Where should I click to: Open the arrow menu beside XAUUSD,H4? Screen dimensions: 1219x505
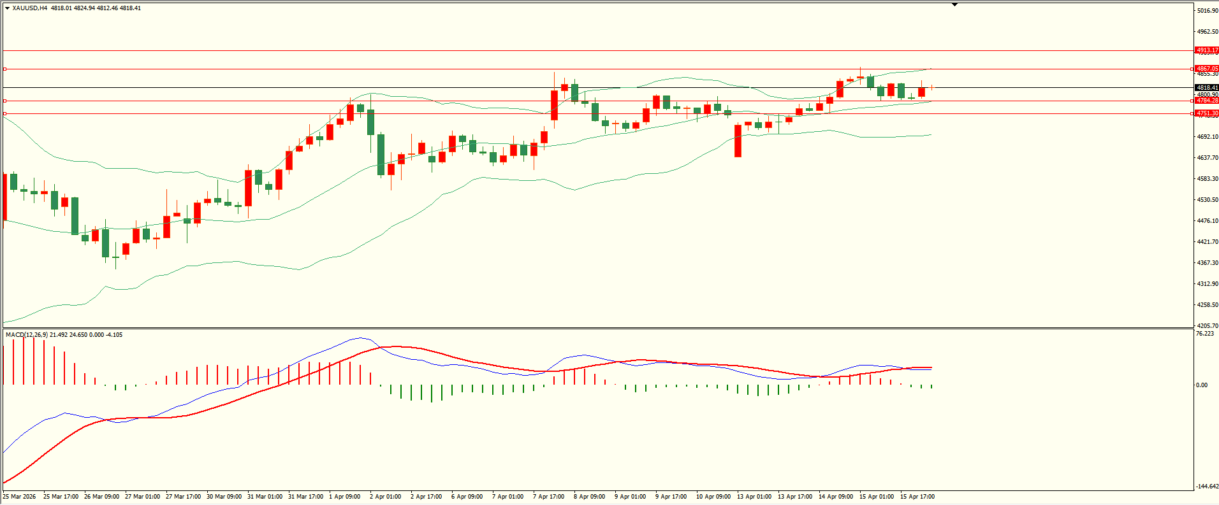tap(7, 8)
